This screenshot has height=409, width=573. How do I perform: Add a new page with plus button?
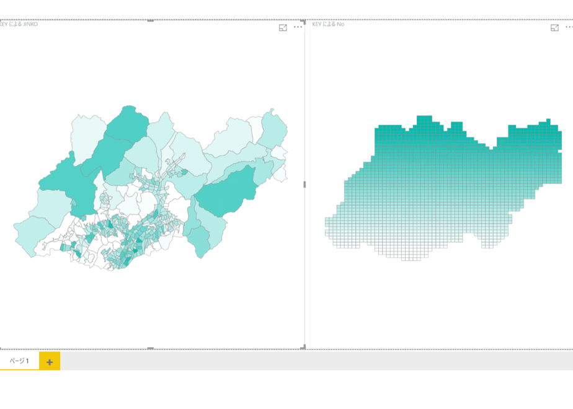coord(50,362)
